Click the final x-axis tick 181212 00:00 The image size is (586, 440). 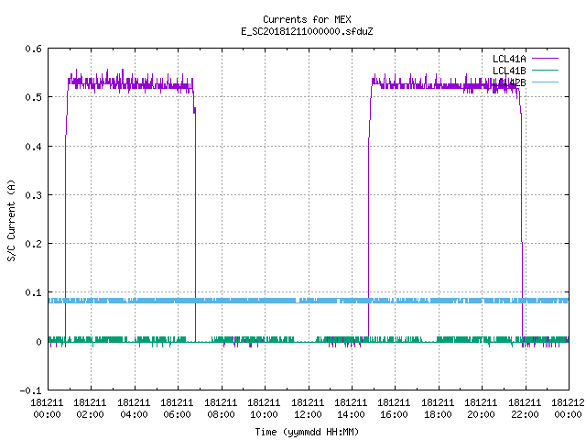click(x=568, y=409)
